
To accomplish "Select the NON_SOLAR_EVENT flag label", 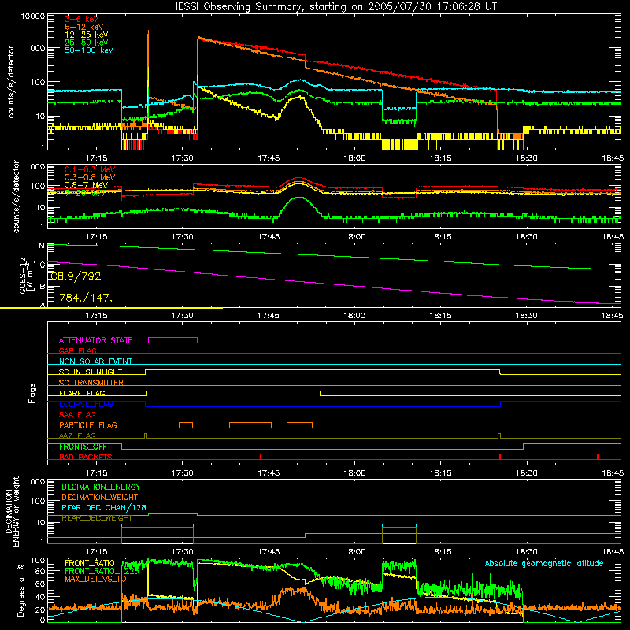I will 95,361.
